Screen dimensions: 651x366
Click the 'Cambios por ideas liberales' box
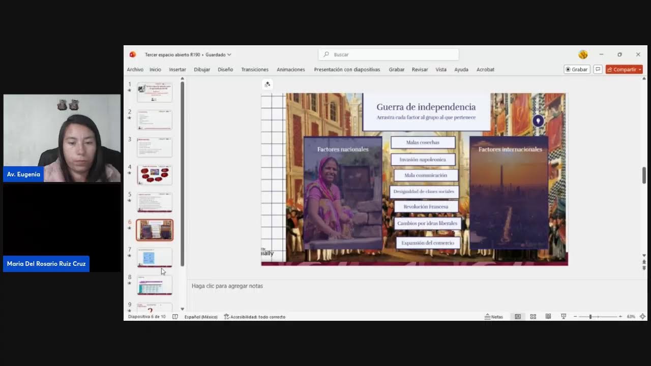(427, 223)
